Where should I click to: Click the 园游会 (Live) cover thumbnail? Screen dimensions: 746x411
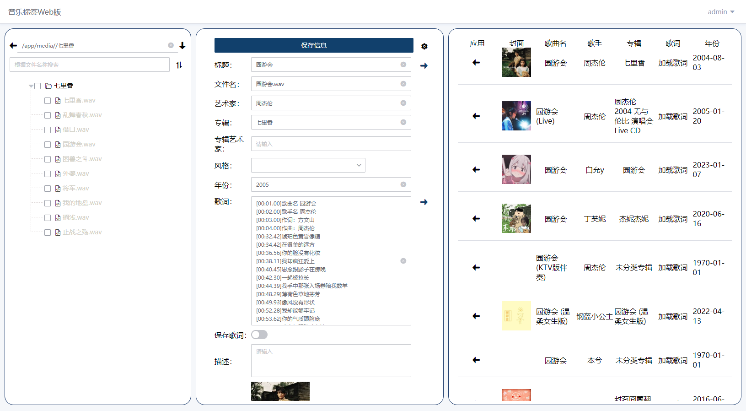[516, 116]
